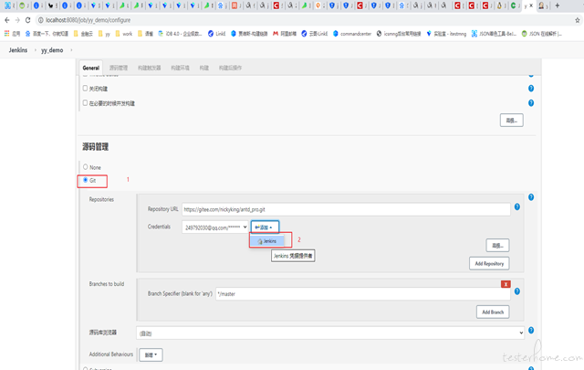Open the yy bookmark folder
This screenshot has height=370, width=584.
(104, 34)
